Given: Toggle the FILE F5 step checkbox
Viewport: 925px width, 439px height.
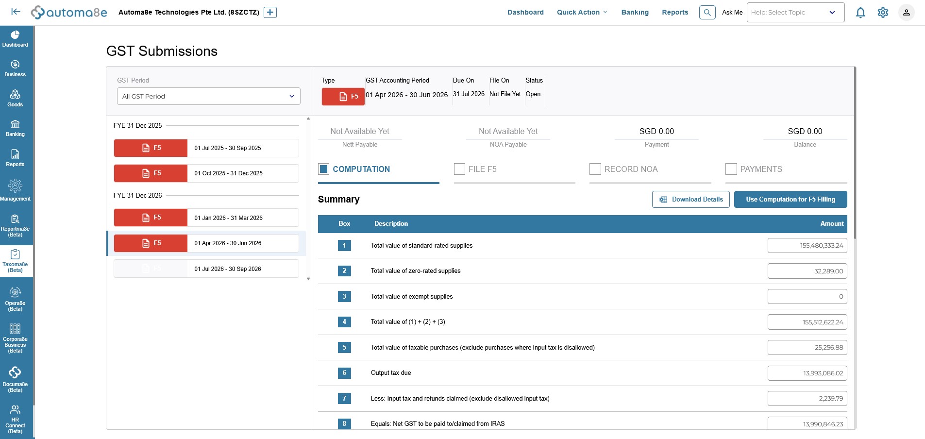Looking at the screenshot, I should pyautogui.click(x=459, y=169).
